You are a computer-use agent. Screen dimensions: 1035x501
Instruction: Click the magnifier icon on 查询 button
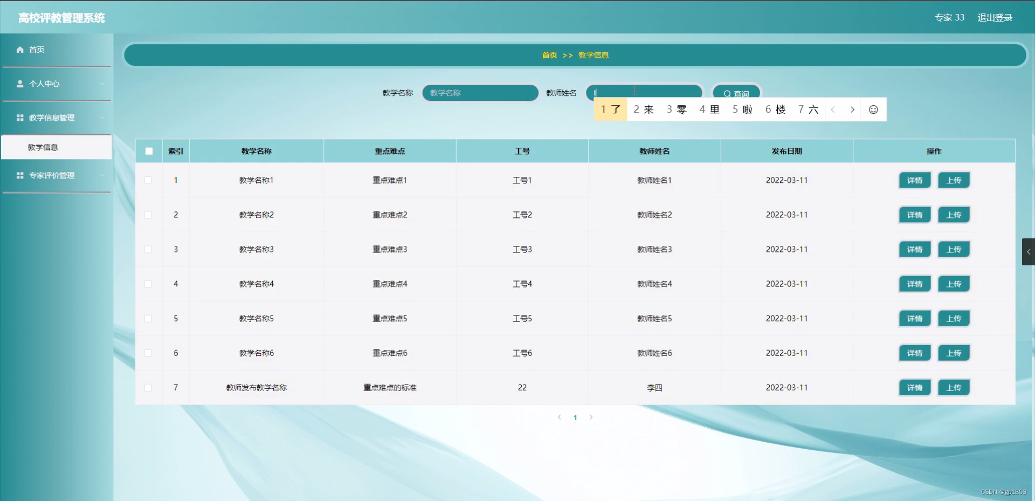(727, 93)
